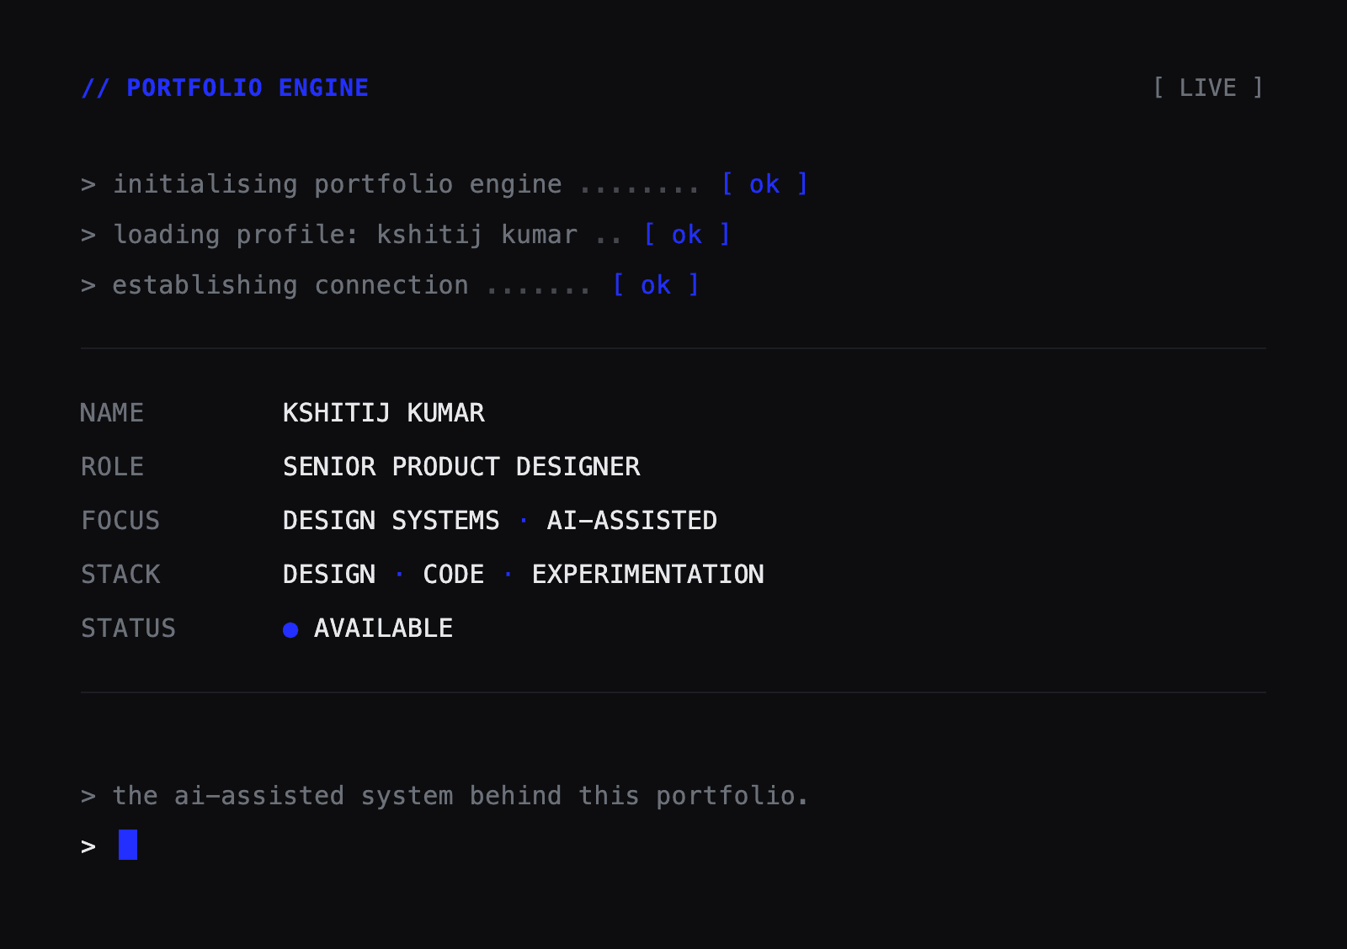Click the '// PORTFOLIO ENGINE' heading

click(225, 87)
